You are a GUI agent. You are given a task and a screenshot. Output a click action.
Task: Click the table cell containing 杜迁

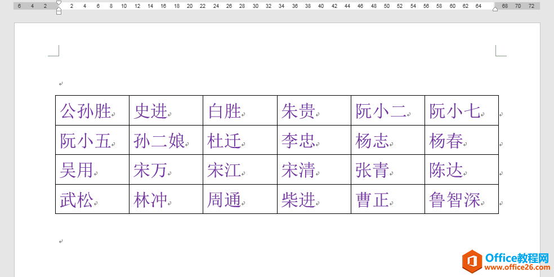pyautogui.click(x=240, y=140)
